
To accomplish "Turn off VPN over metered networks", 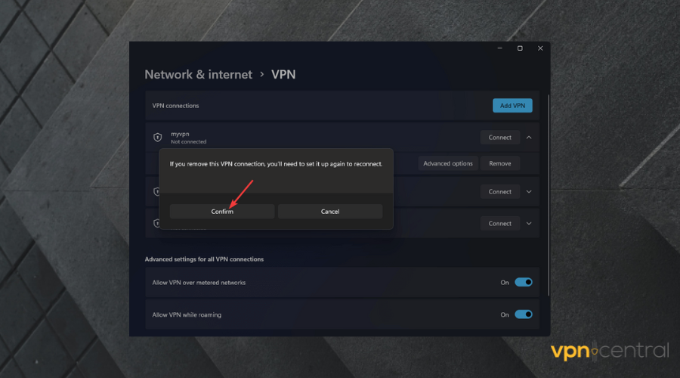I will (523, 283).
